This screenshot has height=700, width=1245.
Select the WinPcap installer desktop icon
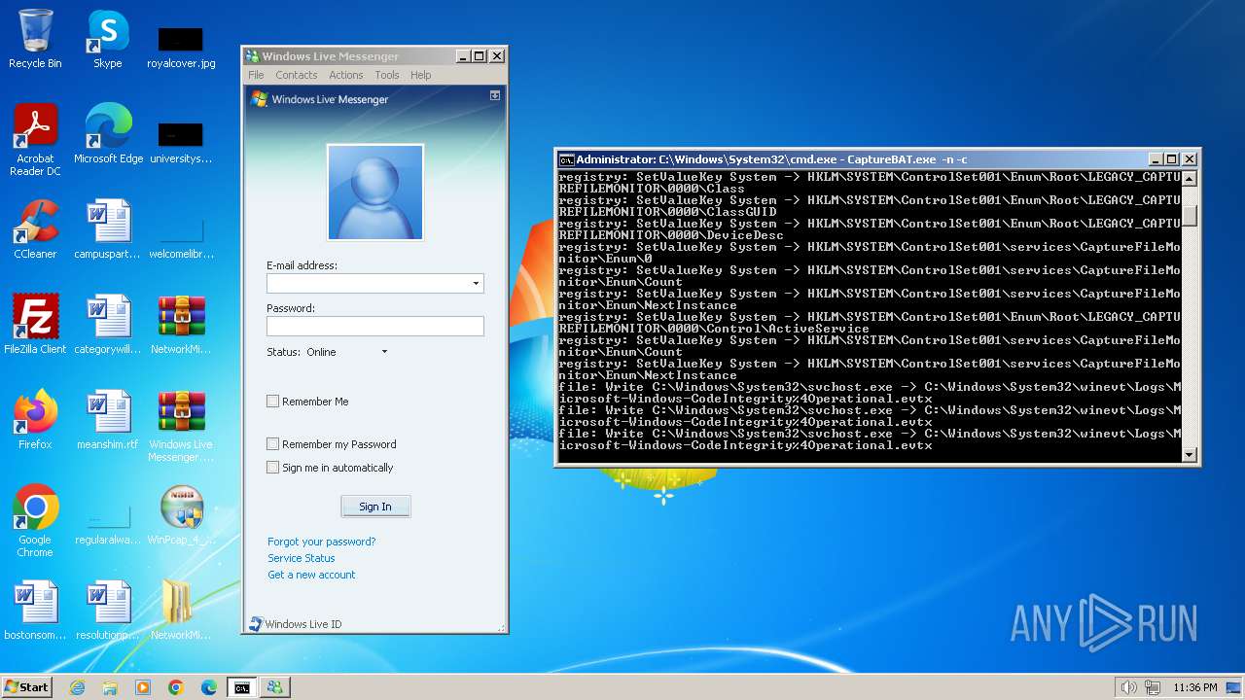[x=181, y=515]
